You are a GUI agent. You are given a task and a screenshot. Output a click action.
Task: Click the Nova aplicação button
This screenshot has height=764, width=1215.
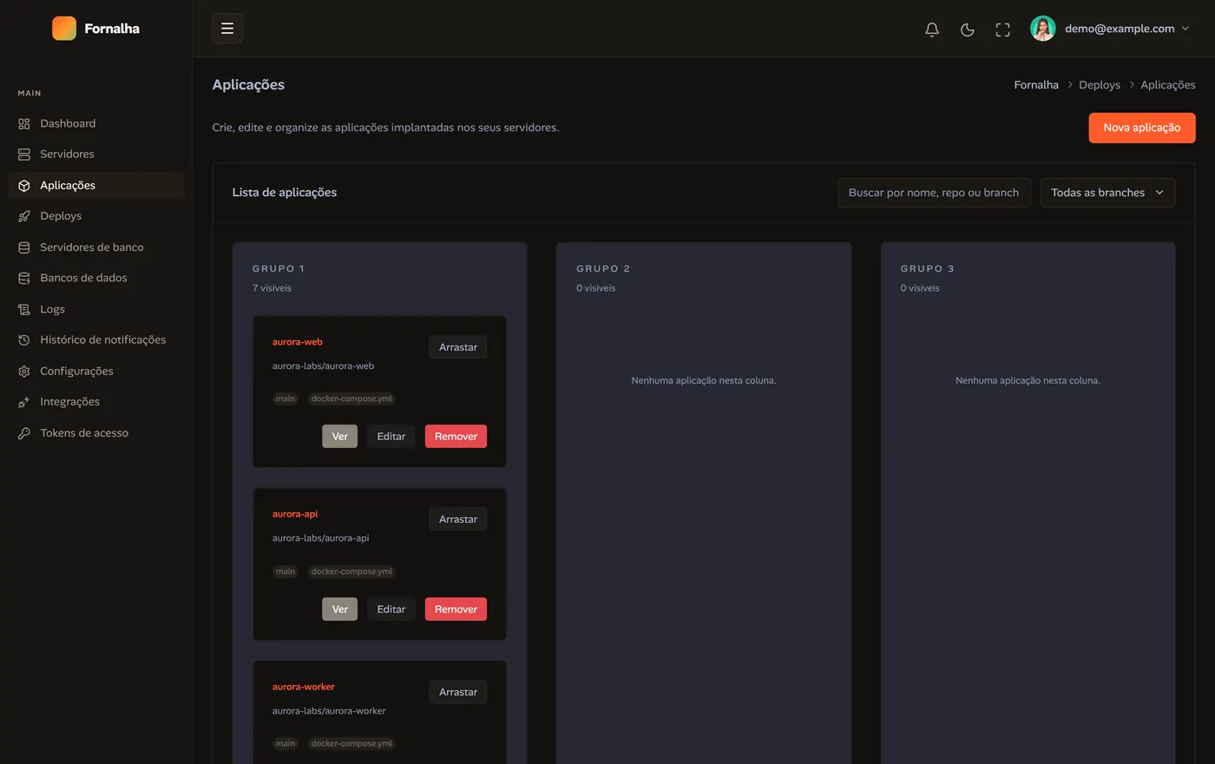point(1142,128)
